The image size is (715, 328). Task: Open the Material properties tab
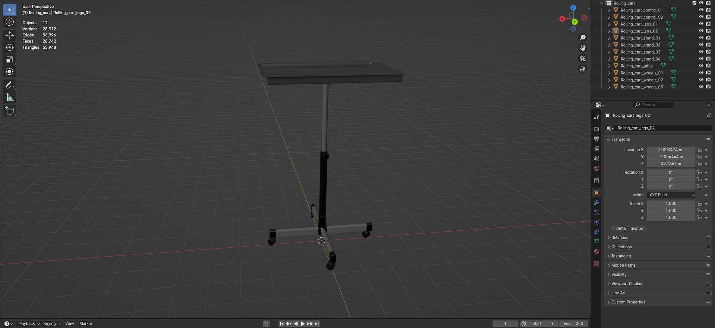point(597,251)
